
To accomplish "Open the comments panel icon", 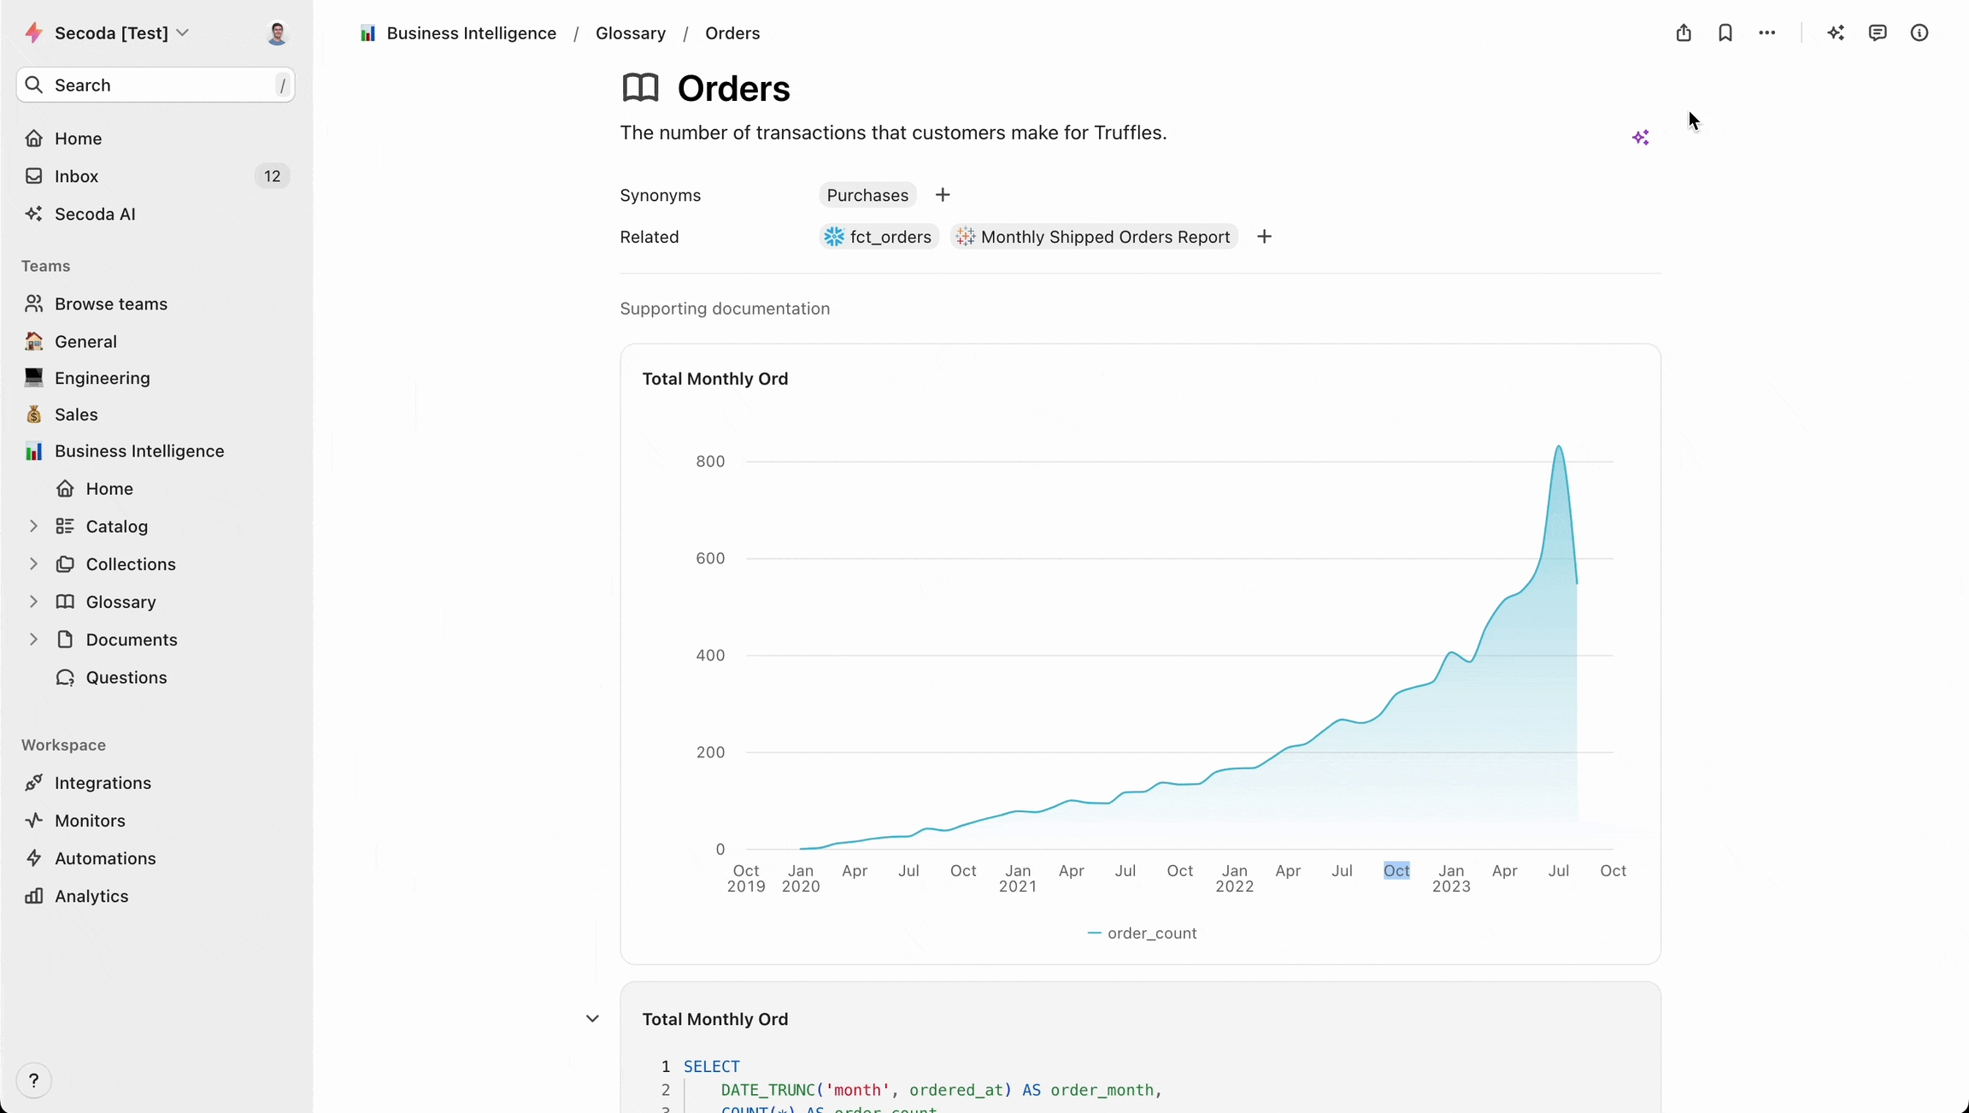I will click(1878, 33).
